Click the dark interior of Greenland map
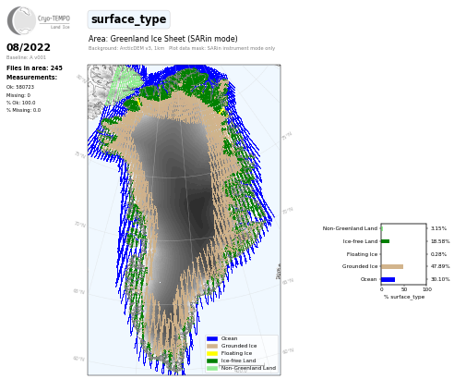 (182, 191)
